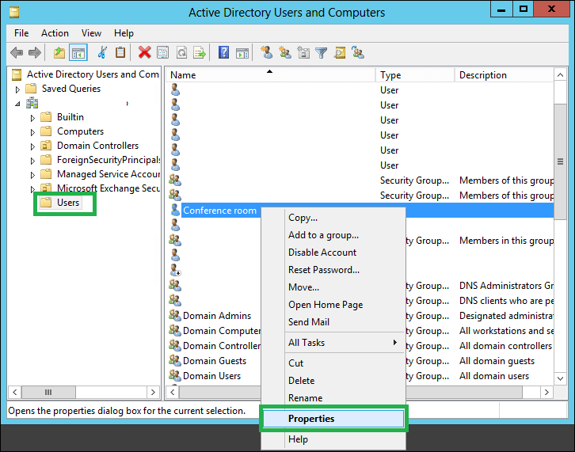The width and height of the screenshot is (575, 452).
Task: Expand the Computers container
Action: click(32, 132)
